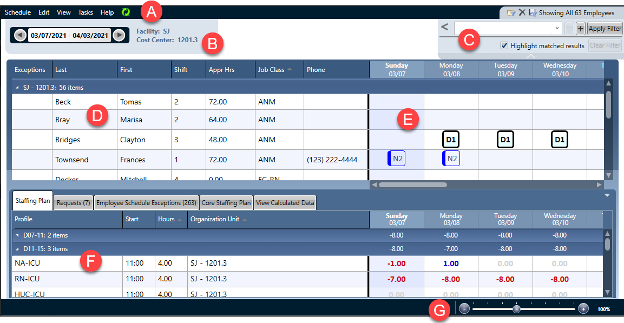Image resolution: width=624 pixels, height=323 pixels.
Task: Click the open saved filter folder icon
Action: [510, 12]
